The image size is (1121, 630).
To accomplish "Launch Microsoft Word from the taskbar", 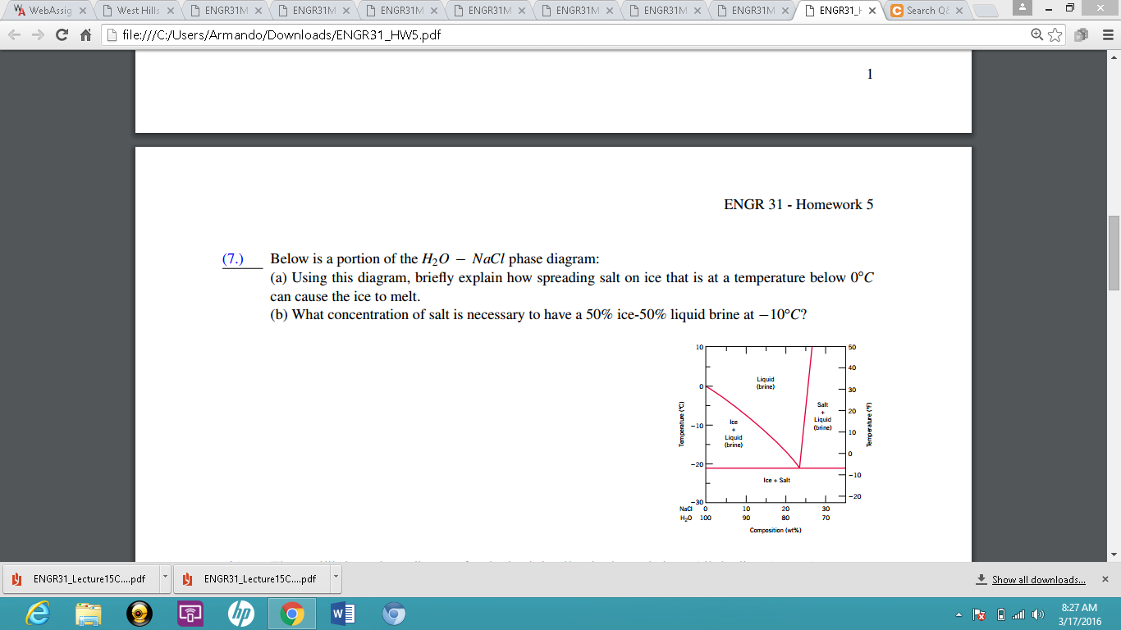I will coord(345,613).
